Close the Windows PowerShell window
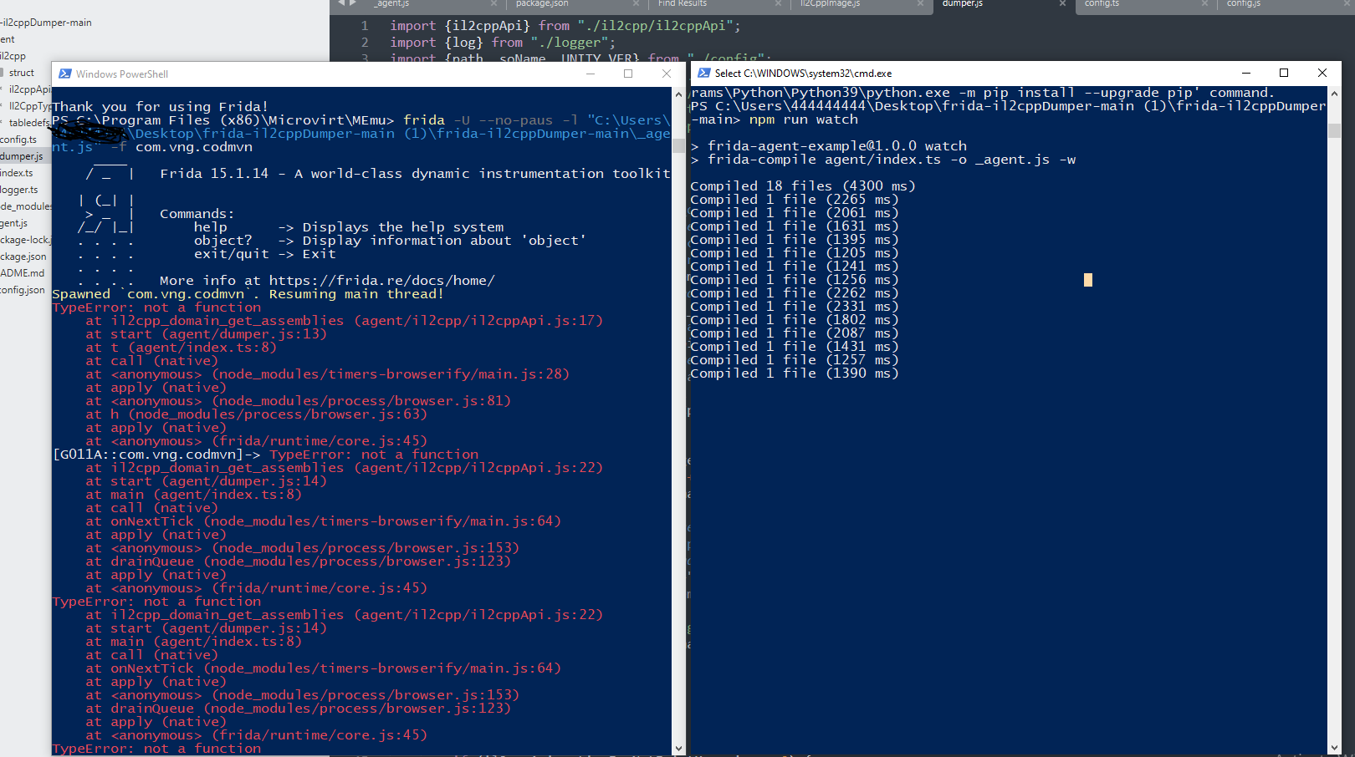 667,74
